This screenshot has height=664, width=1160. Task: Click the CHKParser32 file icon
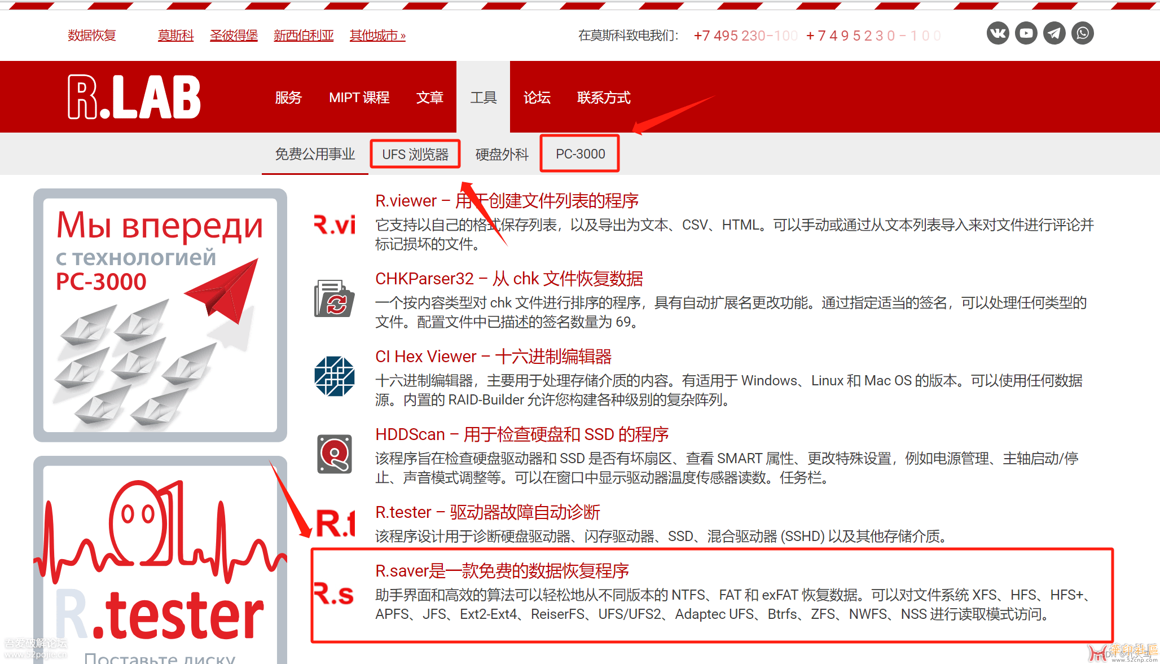point(334,299)
